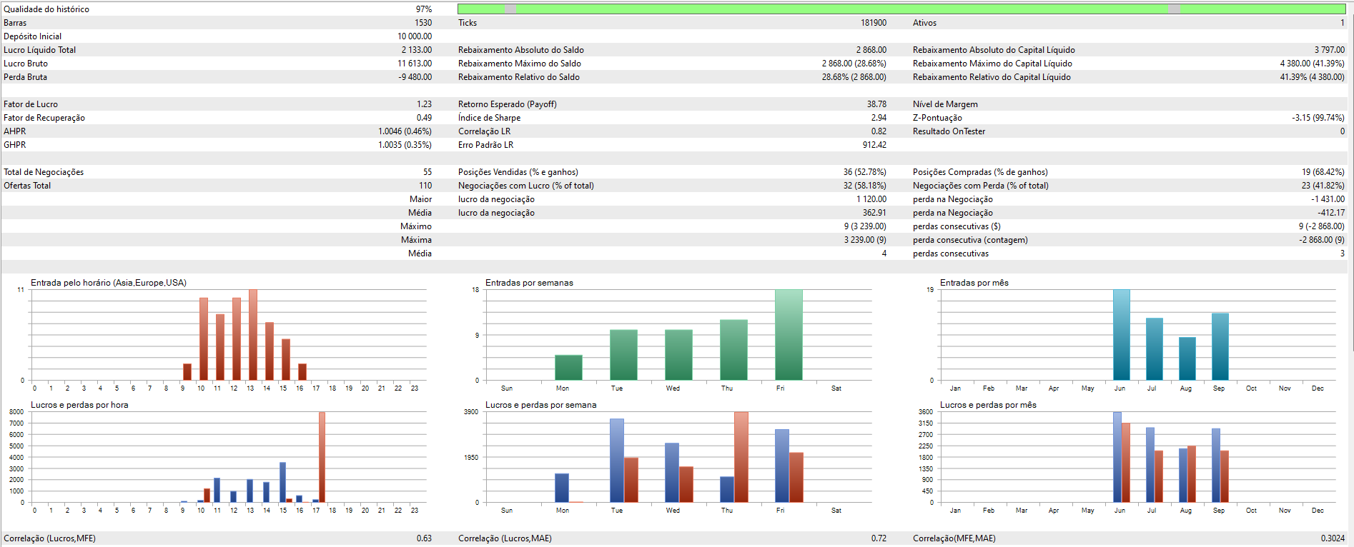Image resolution: width=1354 pixels, height=547 pixels.
Task: Click the ticks value 181900
Action: tap(874, 23)
